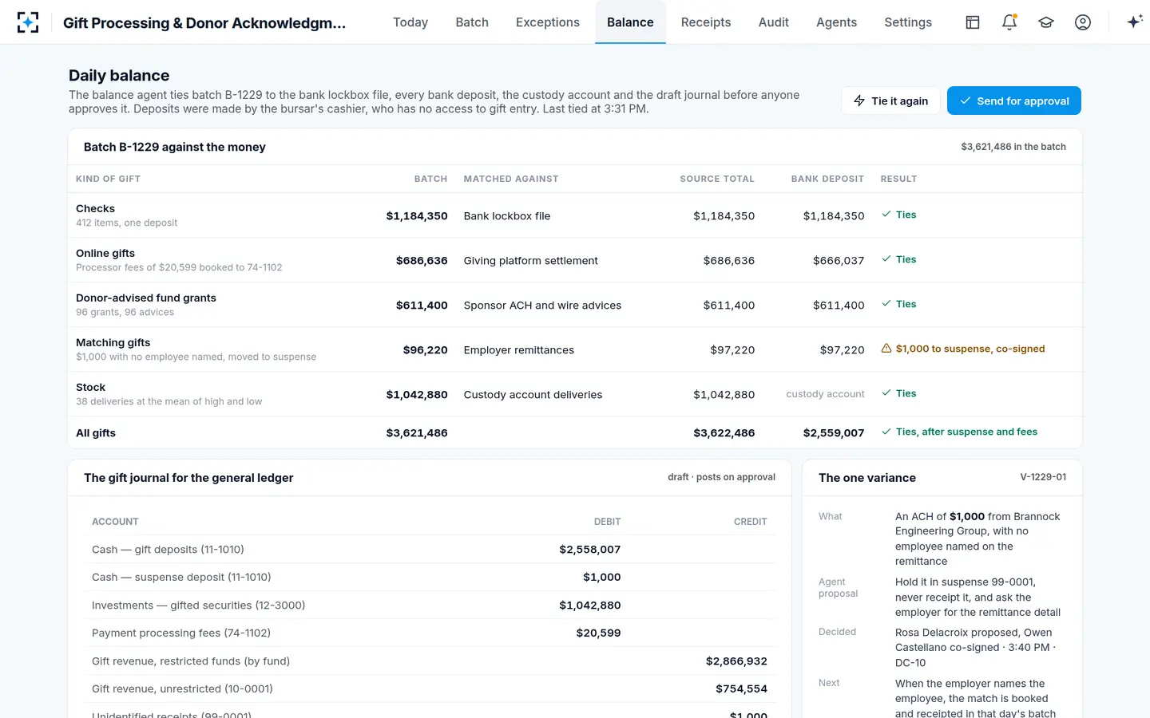Click the app logo icon
1150x718 pixels.
(x=28, y=22)
